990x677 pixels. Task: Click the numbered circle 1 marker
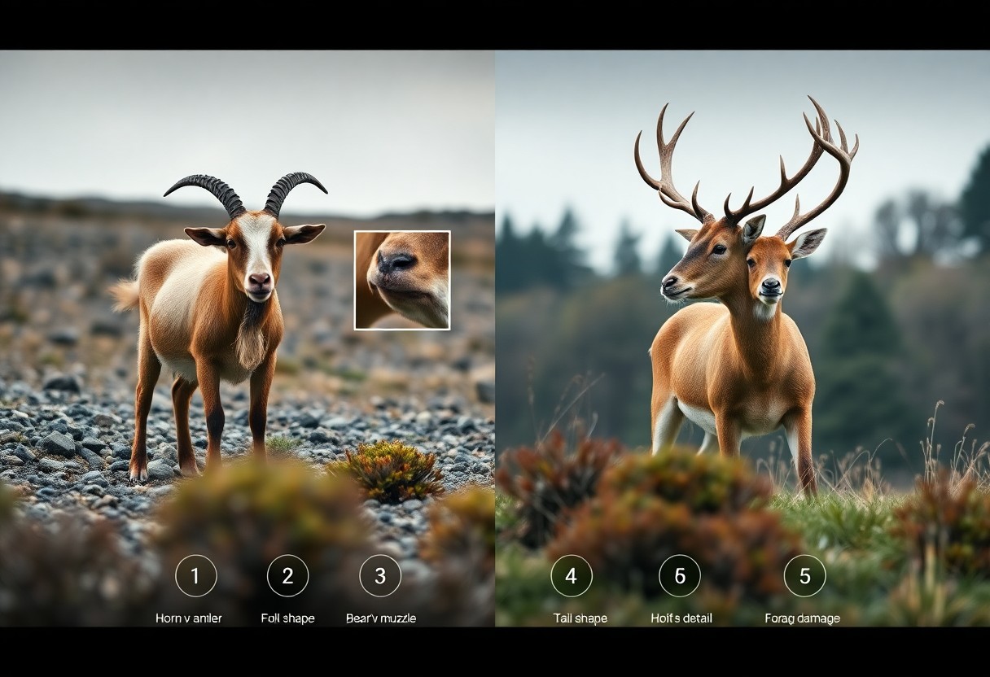(195, 576)
